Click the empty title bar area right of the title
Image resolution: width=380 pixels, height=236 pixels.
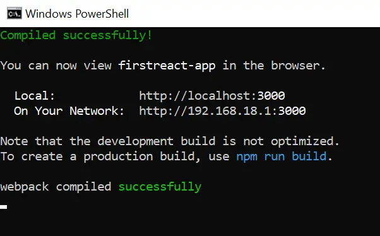254,14
